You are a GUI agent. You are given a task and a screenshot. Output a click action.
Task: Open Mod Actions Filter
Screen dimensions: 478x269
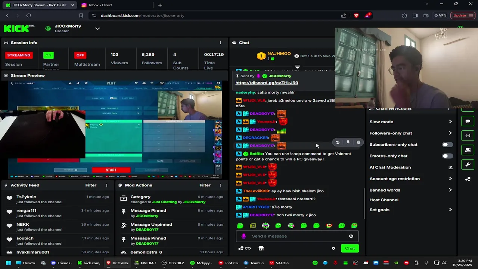(x=205, y=185)
